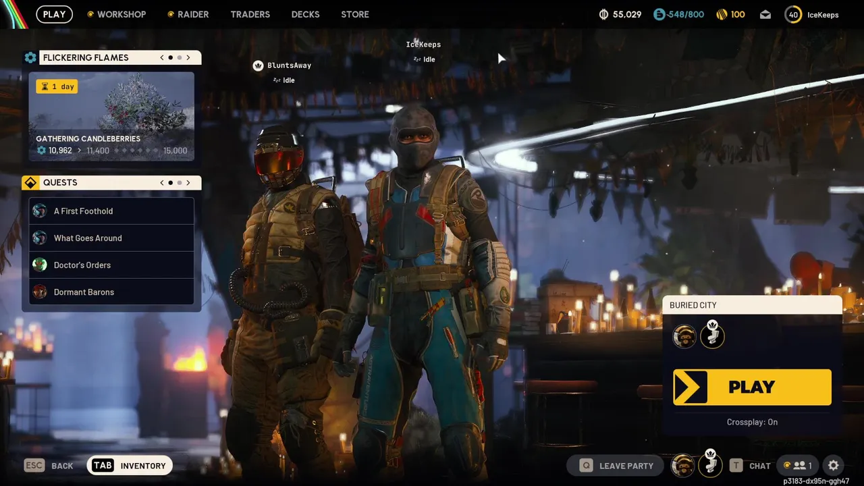This screenshot has height=486, width=864.
Task: Open the Store tab
Action: pos(355,14)
